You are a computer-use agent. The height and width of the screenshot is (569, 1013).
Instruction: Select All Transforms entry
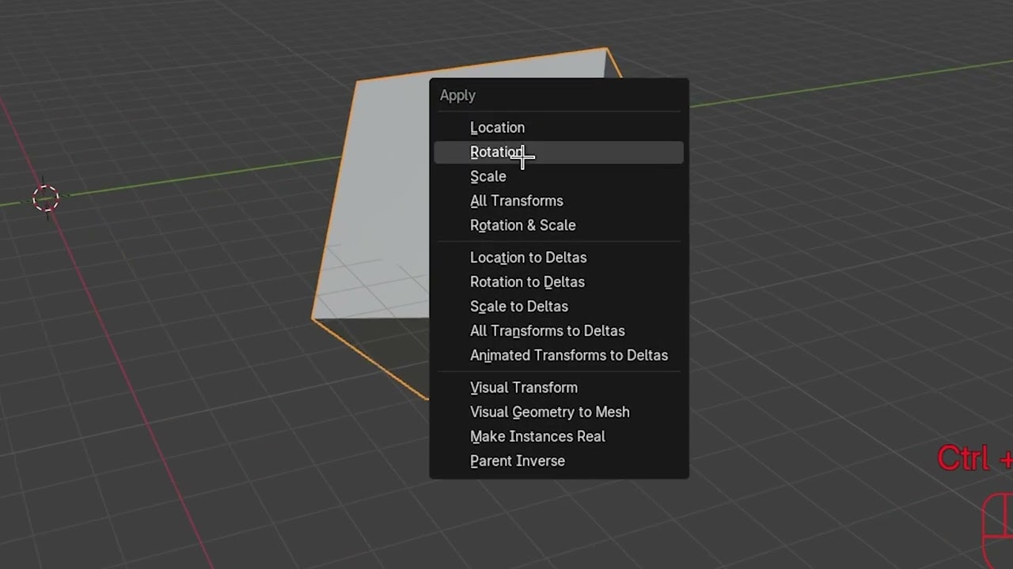tap(558, 201)
